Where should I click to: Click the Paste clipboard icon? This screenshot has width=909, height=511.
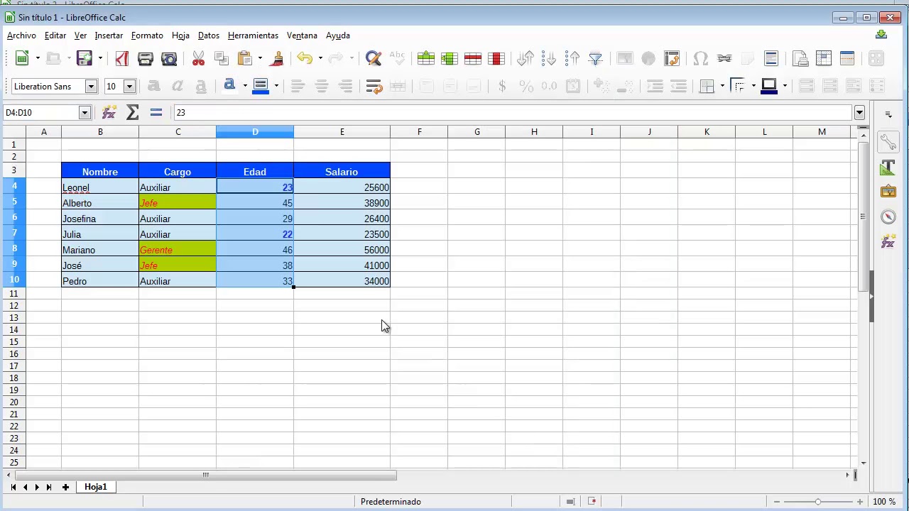pos(245,58)
